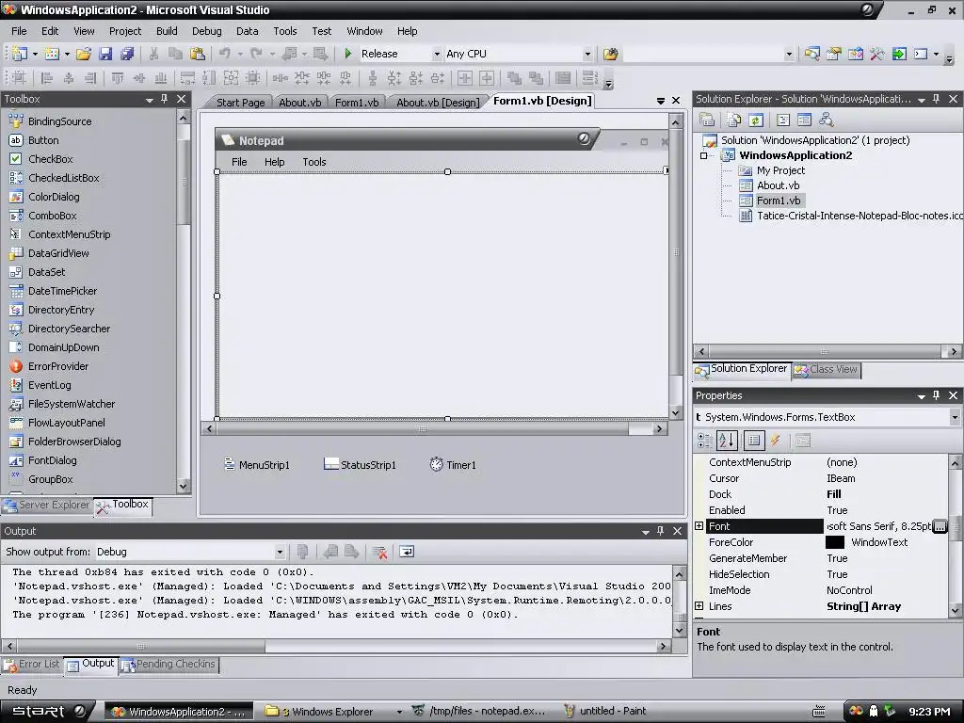Click the Align to Grid layout icon
This screenshot has height=723, width=964.
point(19,78)
